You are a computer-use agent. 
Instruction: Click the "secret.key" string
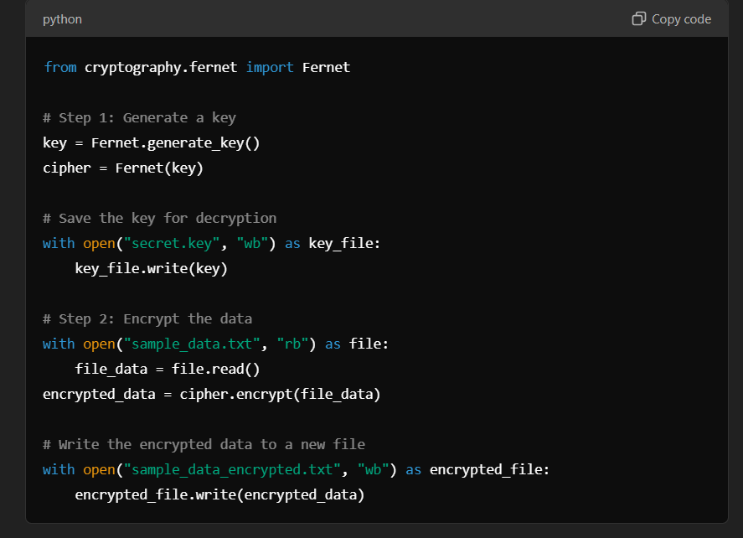click(x=171, y=243)
